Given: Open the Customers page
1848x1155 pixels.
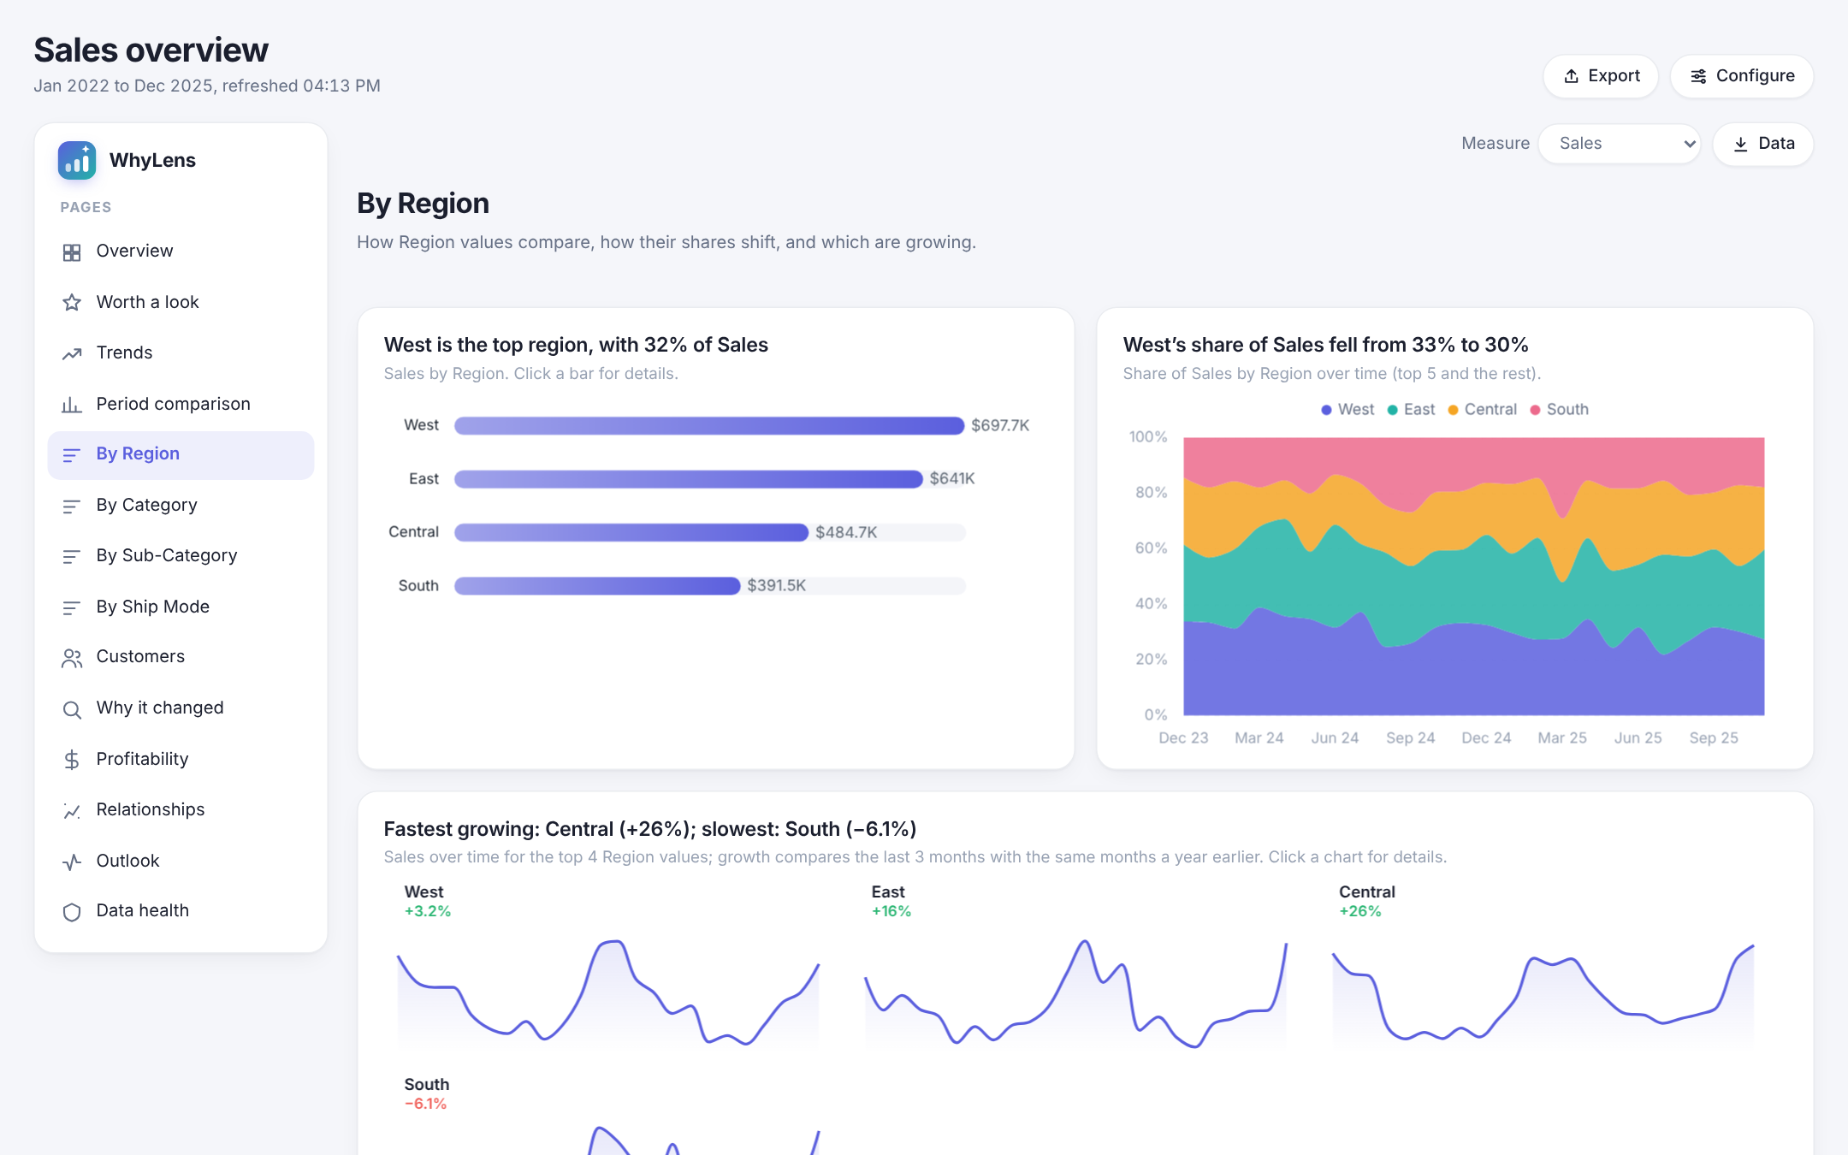Looking at the screenshot, I should pos(181,657).
